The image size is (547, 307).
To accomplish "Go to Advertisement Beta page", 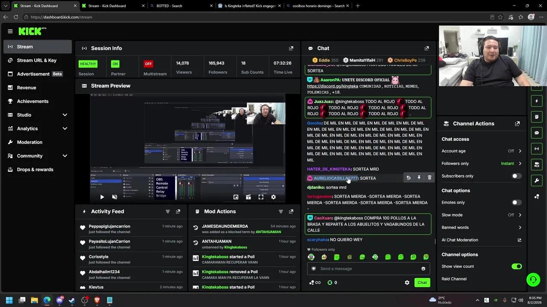I will tap(38, 74).
